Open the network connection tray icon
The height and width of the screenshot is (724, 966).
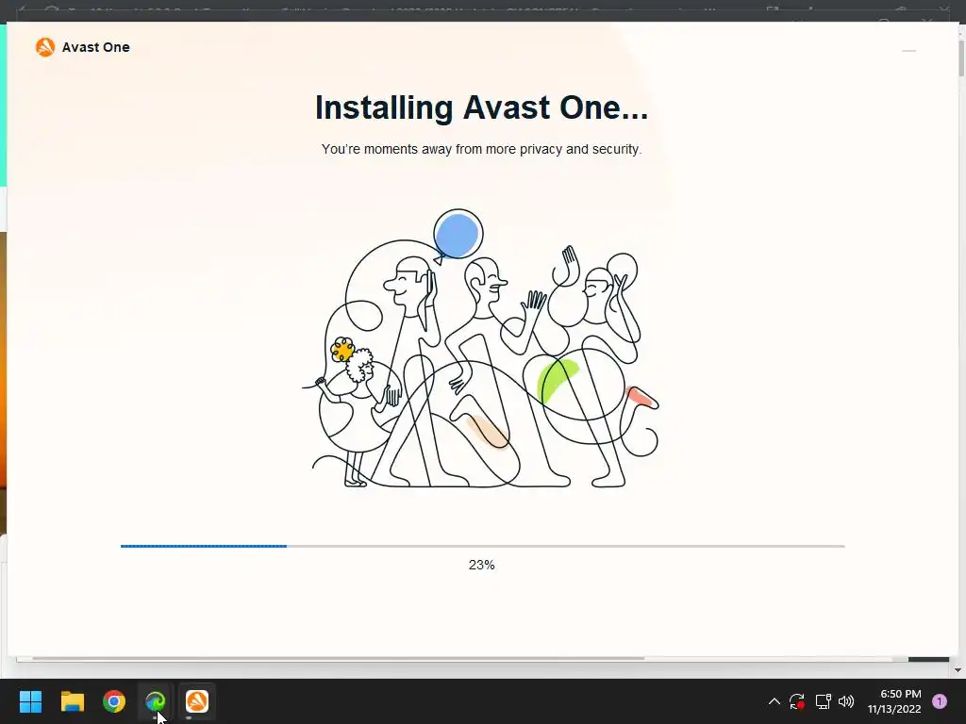[x=823, y=701]
